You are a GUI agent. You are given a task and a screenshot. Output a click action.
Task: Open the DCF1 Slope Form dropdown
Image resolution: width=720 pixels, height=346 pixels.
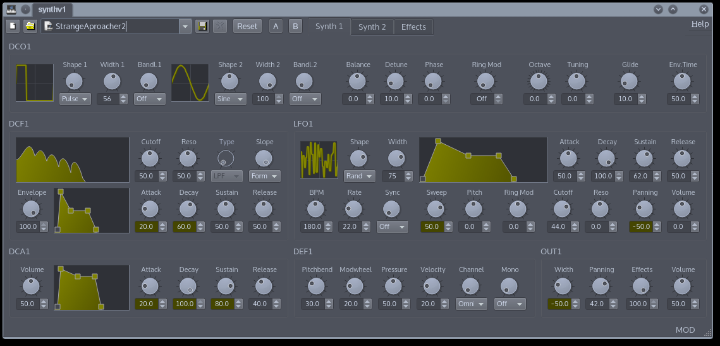click(265, 176)
